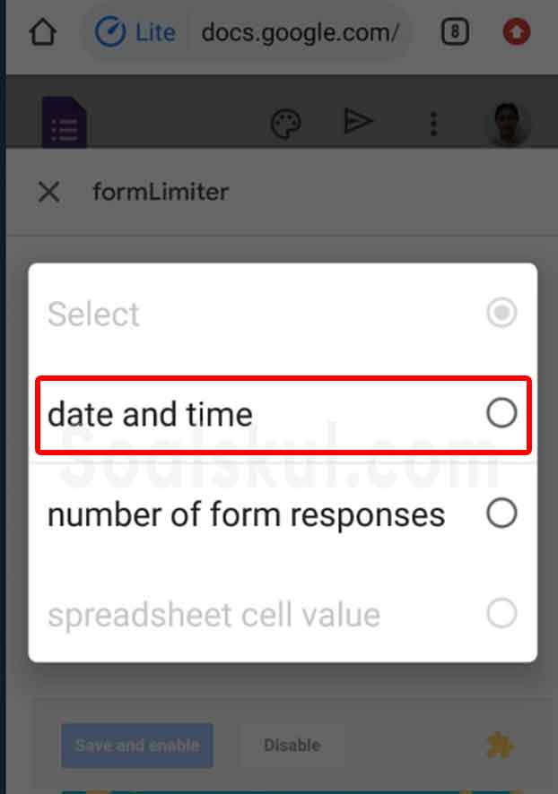This screenshot has height=794, width=558.
Task: Select the number of form responses radio button
Action: [x=501, y=513]
